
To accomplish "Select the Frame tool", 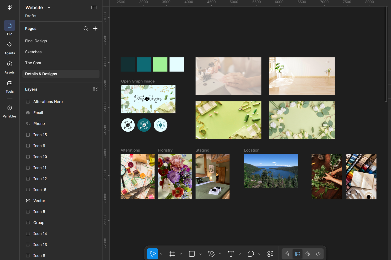I will 172,254.
